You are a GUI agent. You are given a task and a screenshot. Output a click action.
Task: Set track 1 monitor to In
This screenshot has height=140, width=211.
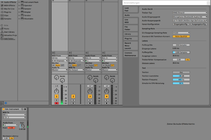[54, 65]
